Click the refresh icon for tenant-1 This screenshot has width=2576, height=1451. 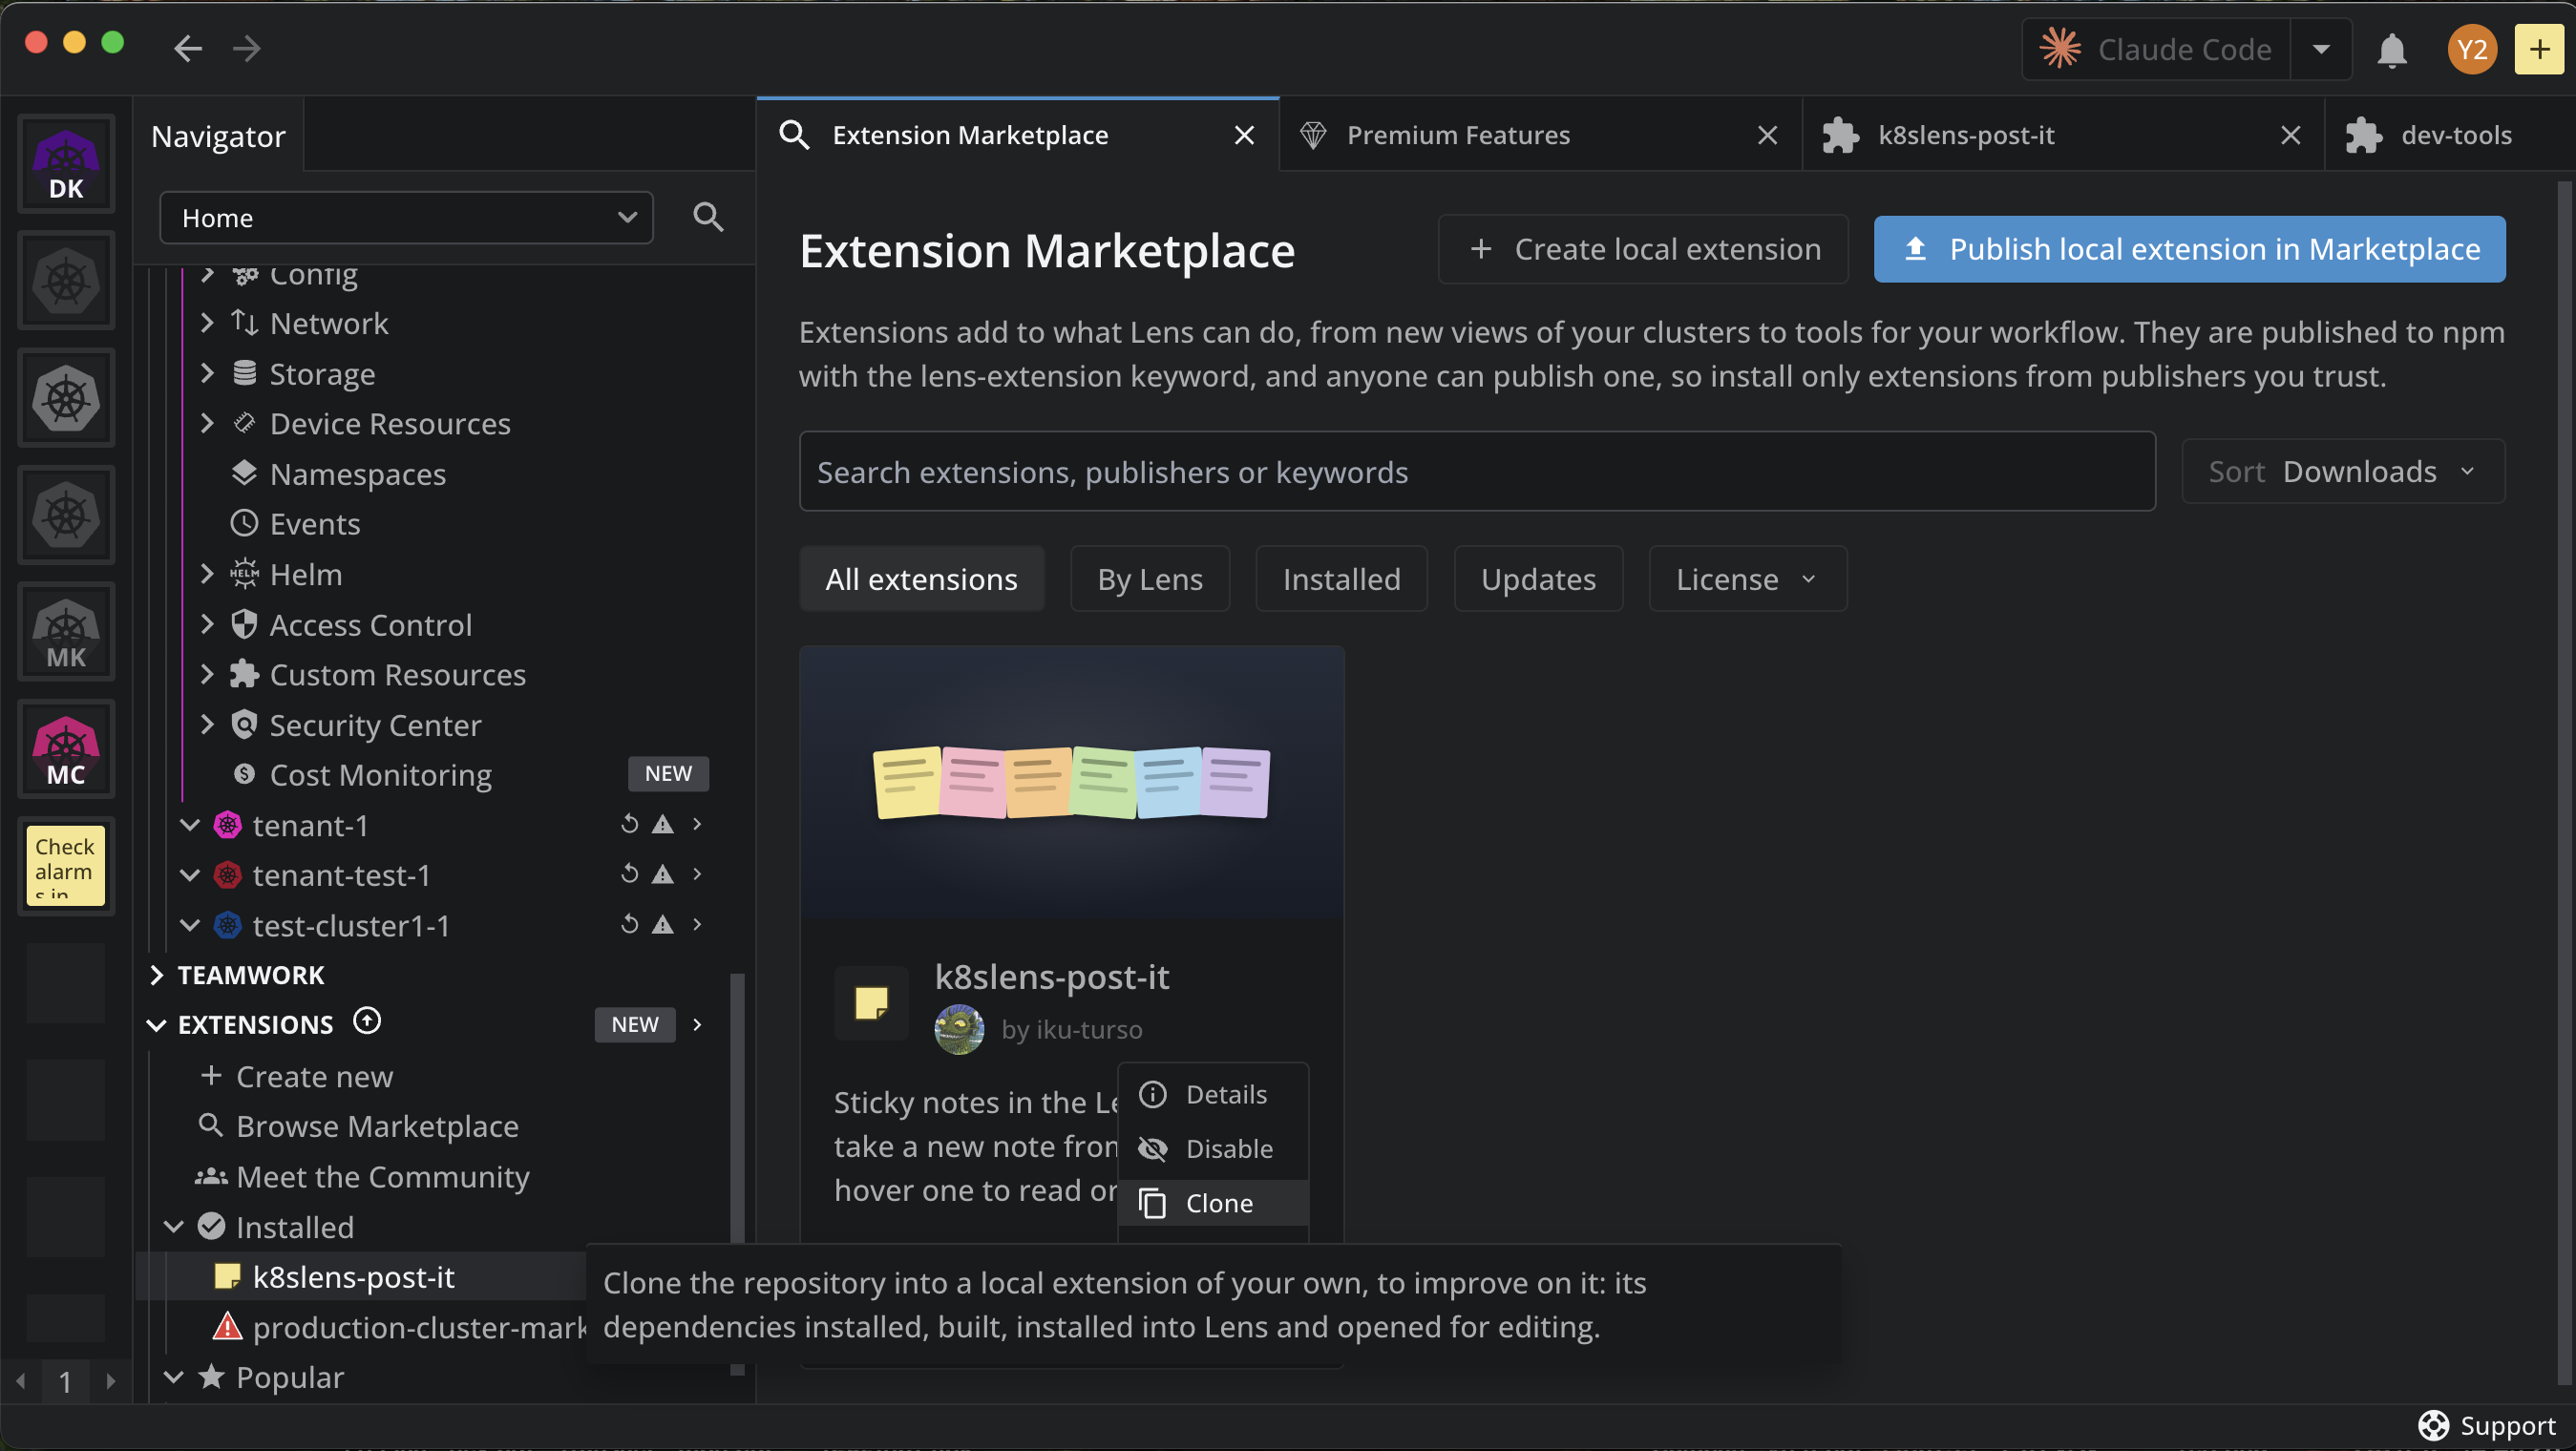coord(629,825)
